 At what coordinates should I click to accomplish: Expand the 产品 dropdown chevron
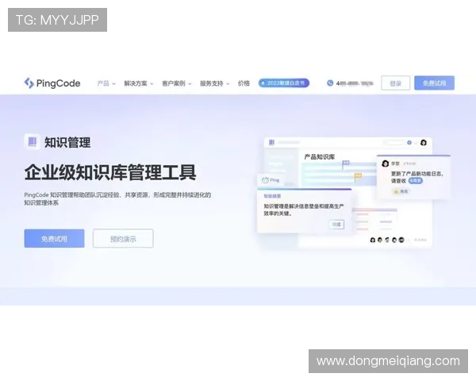click(x=113, y=84)
